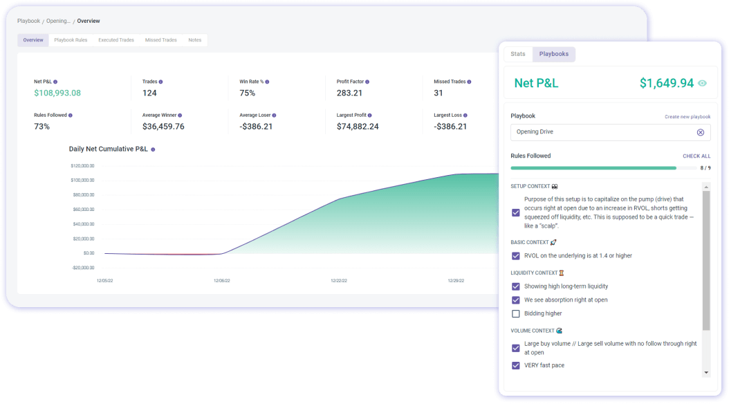Screen dimensions: 729x404
Task: Click the Net P&L info icon
Action: tap(55, 81)
